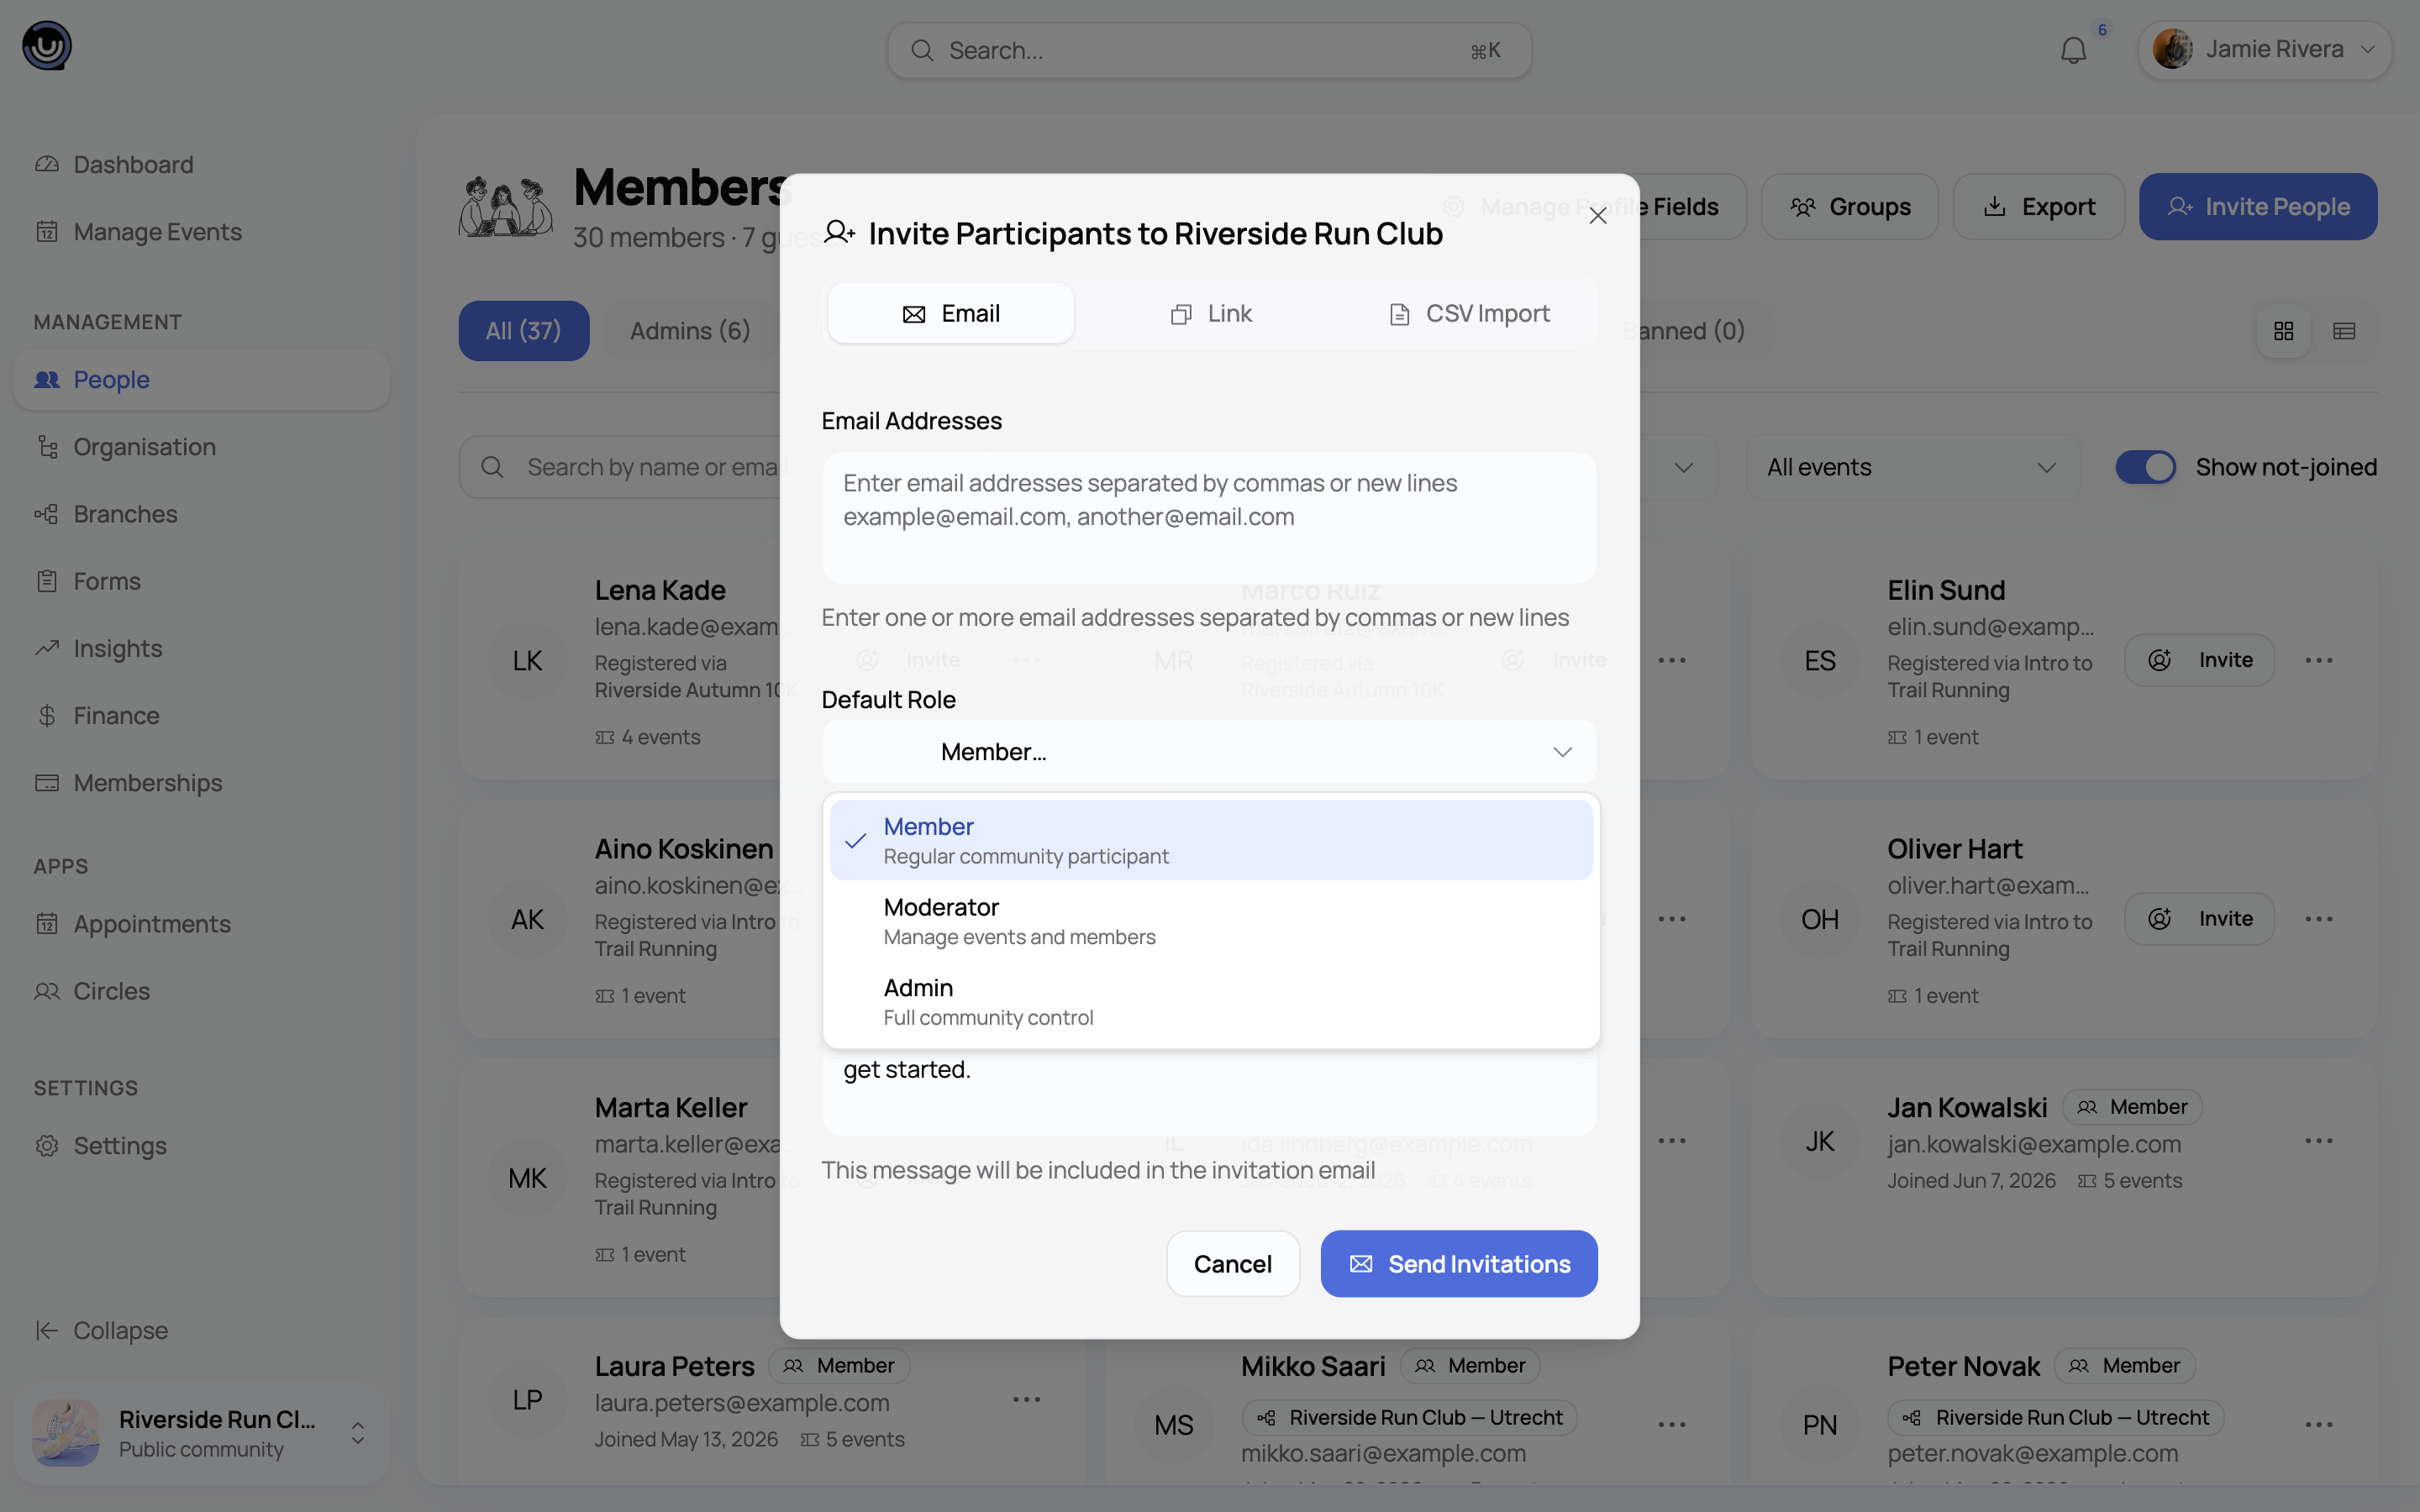Click the Jamie Rivera profile picture

(x=2172, y=49)
